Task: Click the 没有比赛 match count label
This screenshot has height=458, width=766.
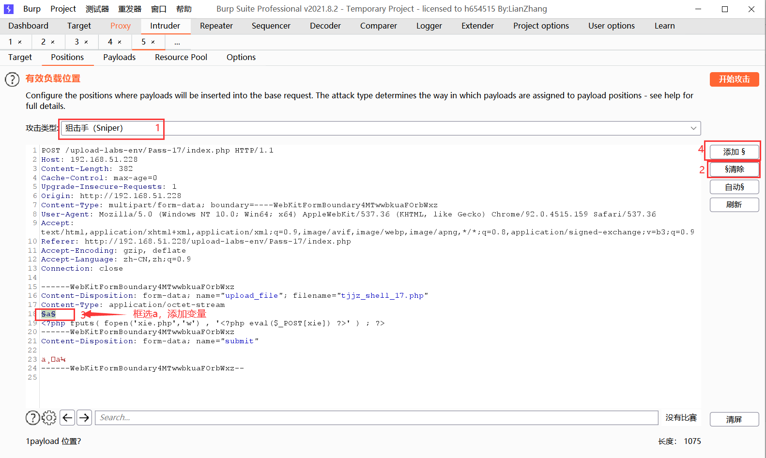Action: [681, 417]
